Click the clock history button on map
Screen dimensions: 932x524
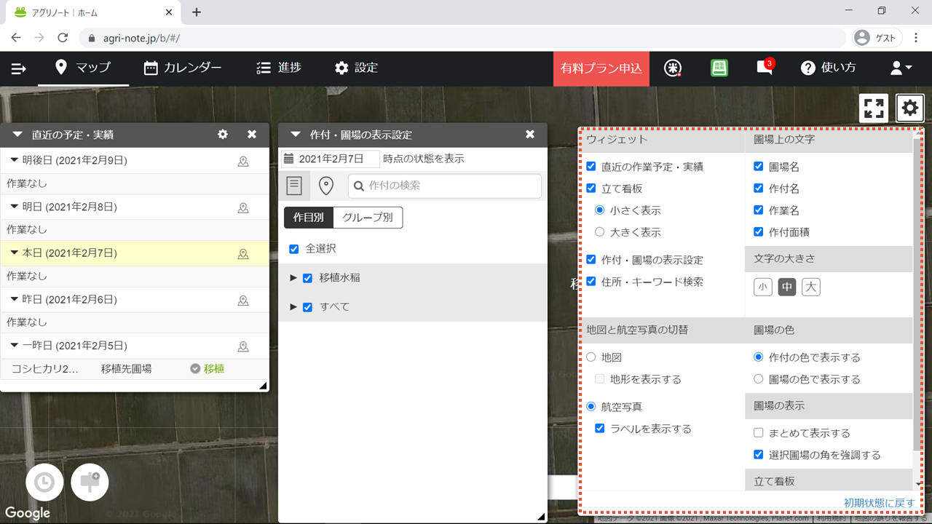[44, 483]
